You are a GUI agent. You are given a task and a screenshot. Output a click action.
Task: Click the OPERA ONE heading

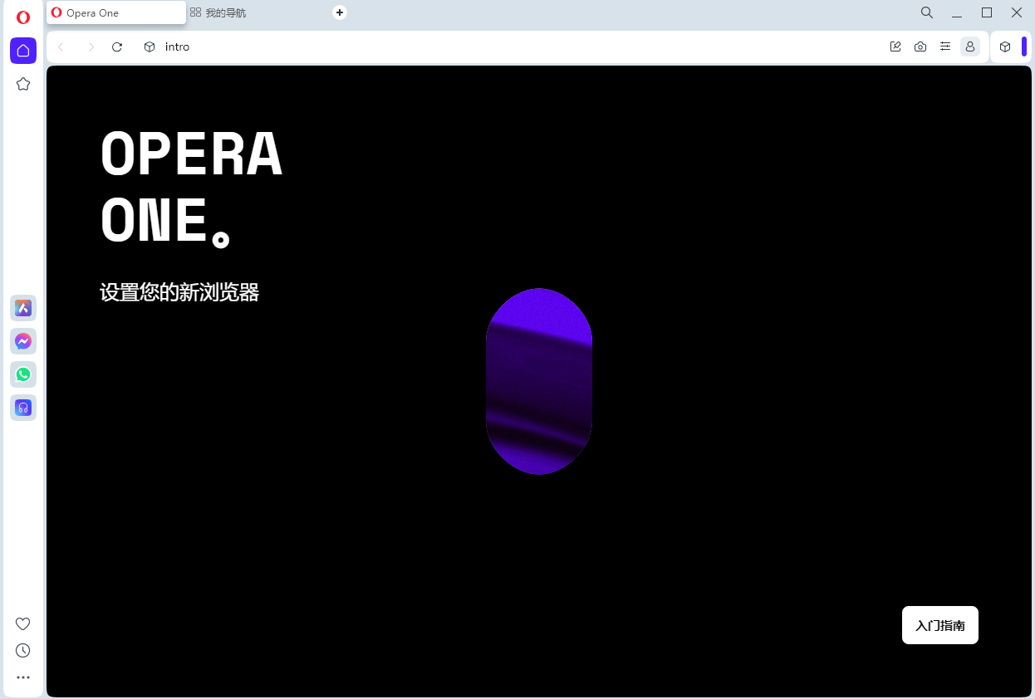[191, 188]
